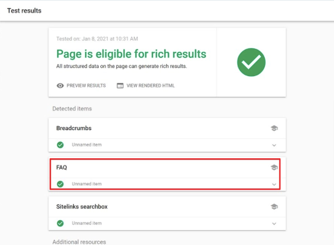Image resolution: width=334 pixels, height=245 pixels.
Task: Select the Breadcrumbs detected item heading
Action: pyautogui.click(x=74, y=128)
